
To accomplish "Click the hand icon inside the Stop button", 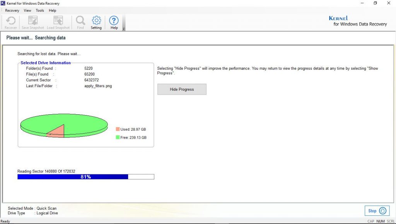I will click(383, 210).
